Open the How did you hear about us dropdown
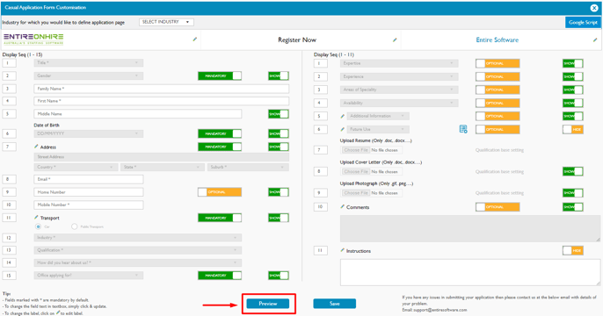Screen dimensions: 603x316 tap(138, 262)
